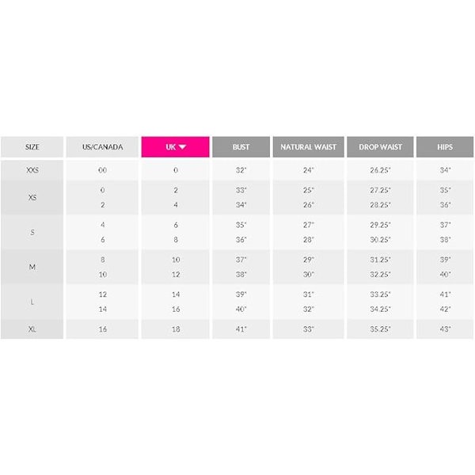Click the BUST column header
The image size is (475, 475).
click(x=241, y=147)
